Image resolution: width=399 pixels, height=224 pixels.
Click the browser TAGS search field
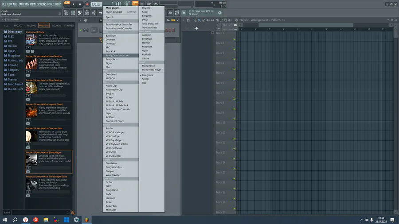point(41,212)
